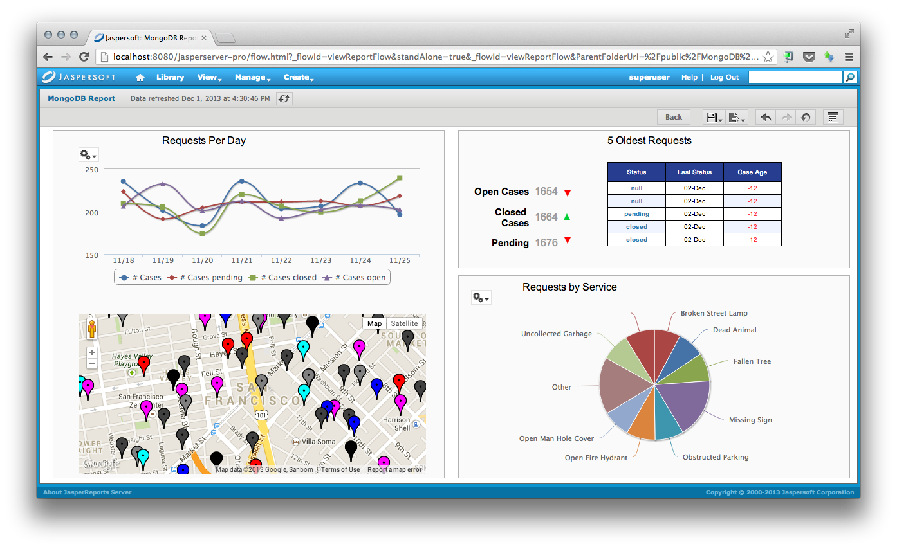
Task: Open Requests Per Day chart gear options
Action: tap(88, 155)
